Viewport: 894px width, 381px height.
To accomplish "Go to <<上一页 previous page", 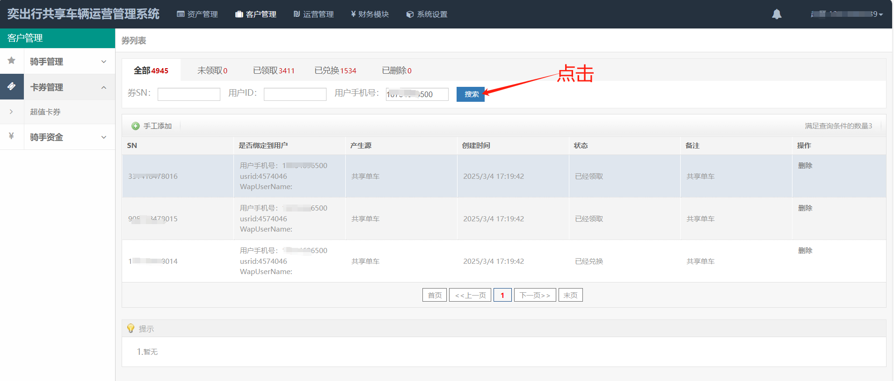I will 470,295.
